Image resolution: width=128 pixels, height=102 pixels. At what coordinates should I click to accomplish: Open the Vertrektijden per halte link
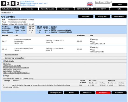12,66
